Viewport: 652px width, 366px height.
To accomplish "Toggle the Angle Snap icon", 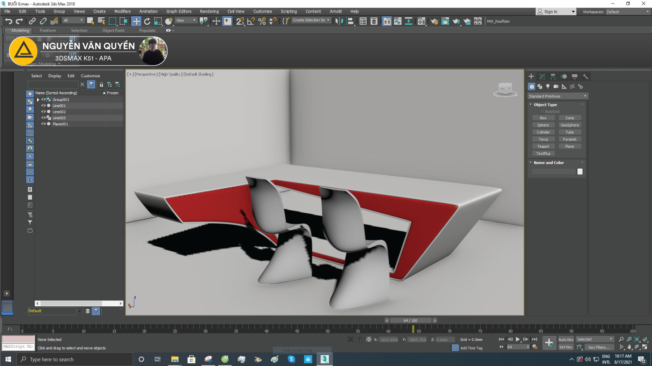I will point(251,21).
